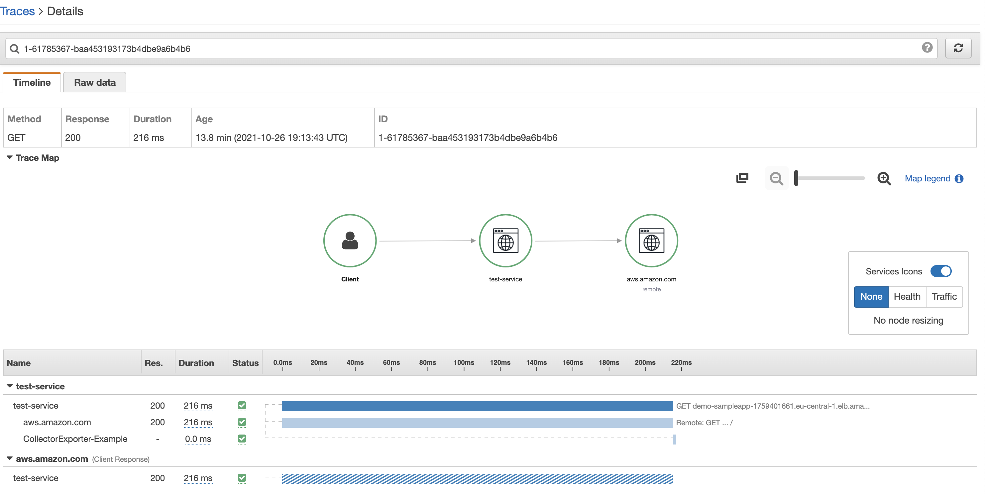Collapse the aws.amazon.com Client Response group
985x495 pixels.
coord(9,458)
